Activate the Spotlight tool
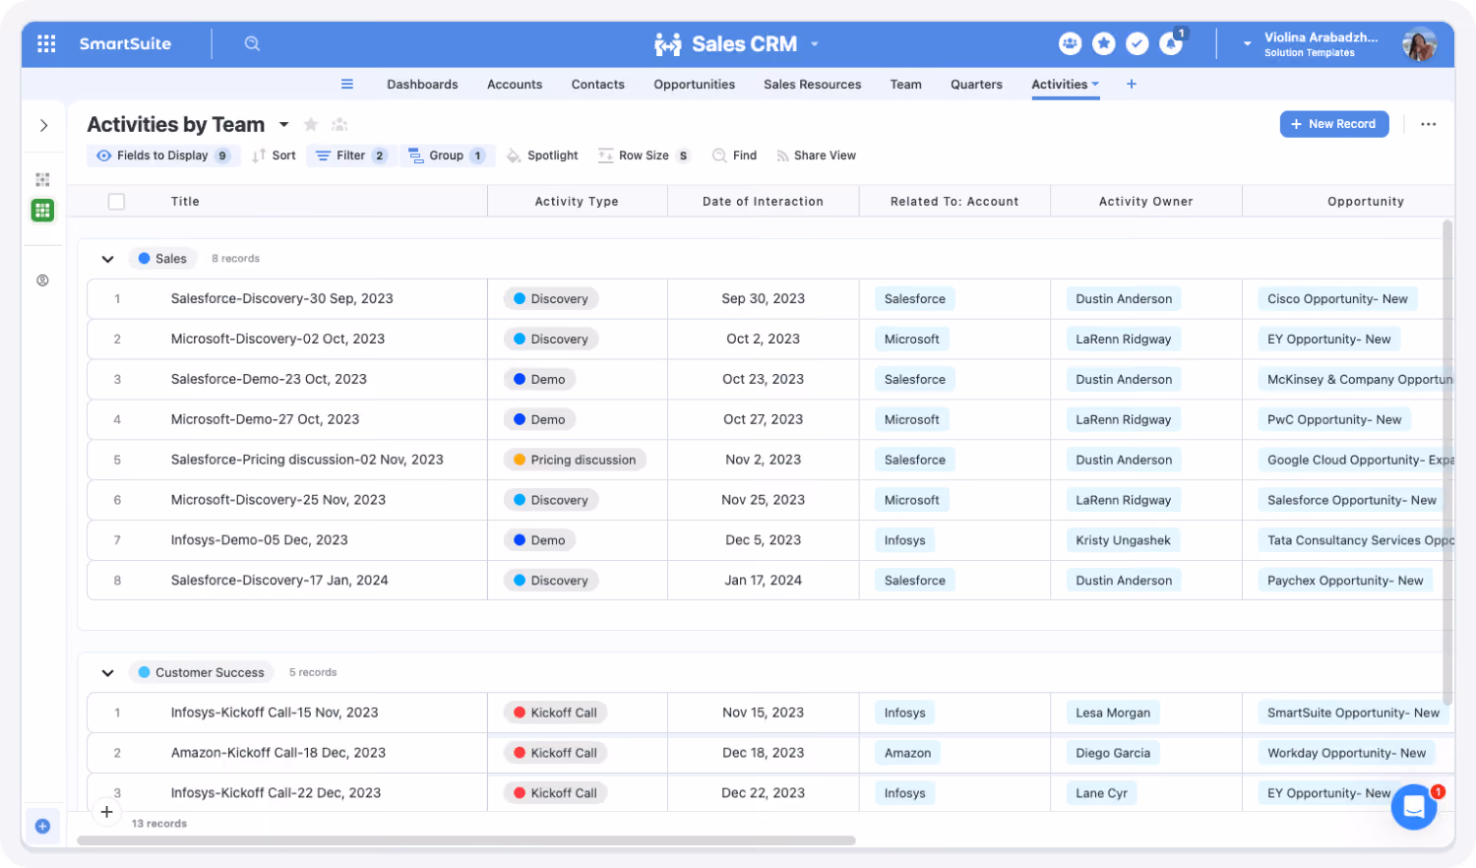Screen dimensions: 1476x868 (542, 155)
